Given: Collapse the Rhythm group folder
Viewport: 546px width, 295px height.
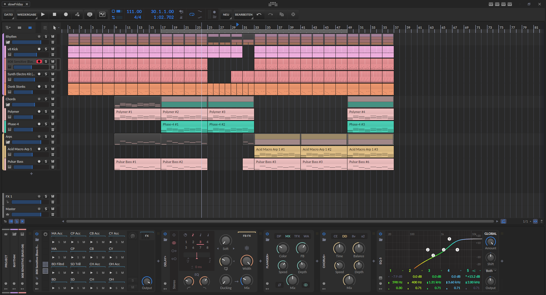Looking at the screenshot, I should point(8,42).
